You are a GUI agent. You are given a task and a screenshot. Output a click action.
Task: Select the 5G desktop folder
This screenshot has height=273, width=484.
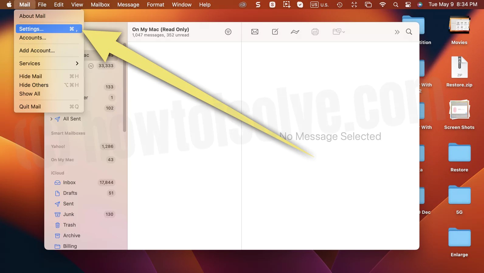(x=459, y=200)
